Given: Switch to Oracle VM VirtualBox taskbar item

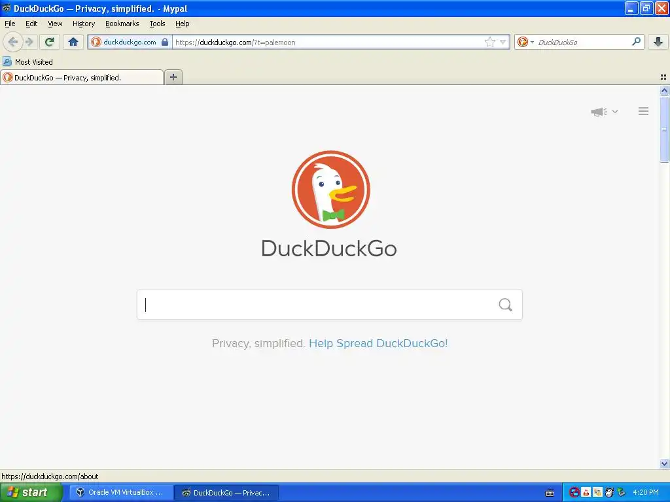Looking at the screenshot, I should (x=121, y=493).
